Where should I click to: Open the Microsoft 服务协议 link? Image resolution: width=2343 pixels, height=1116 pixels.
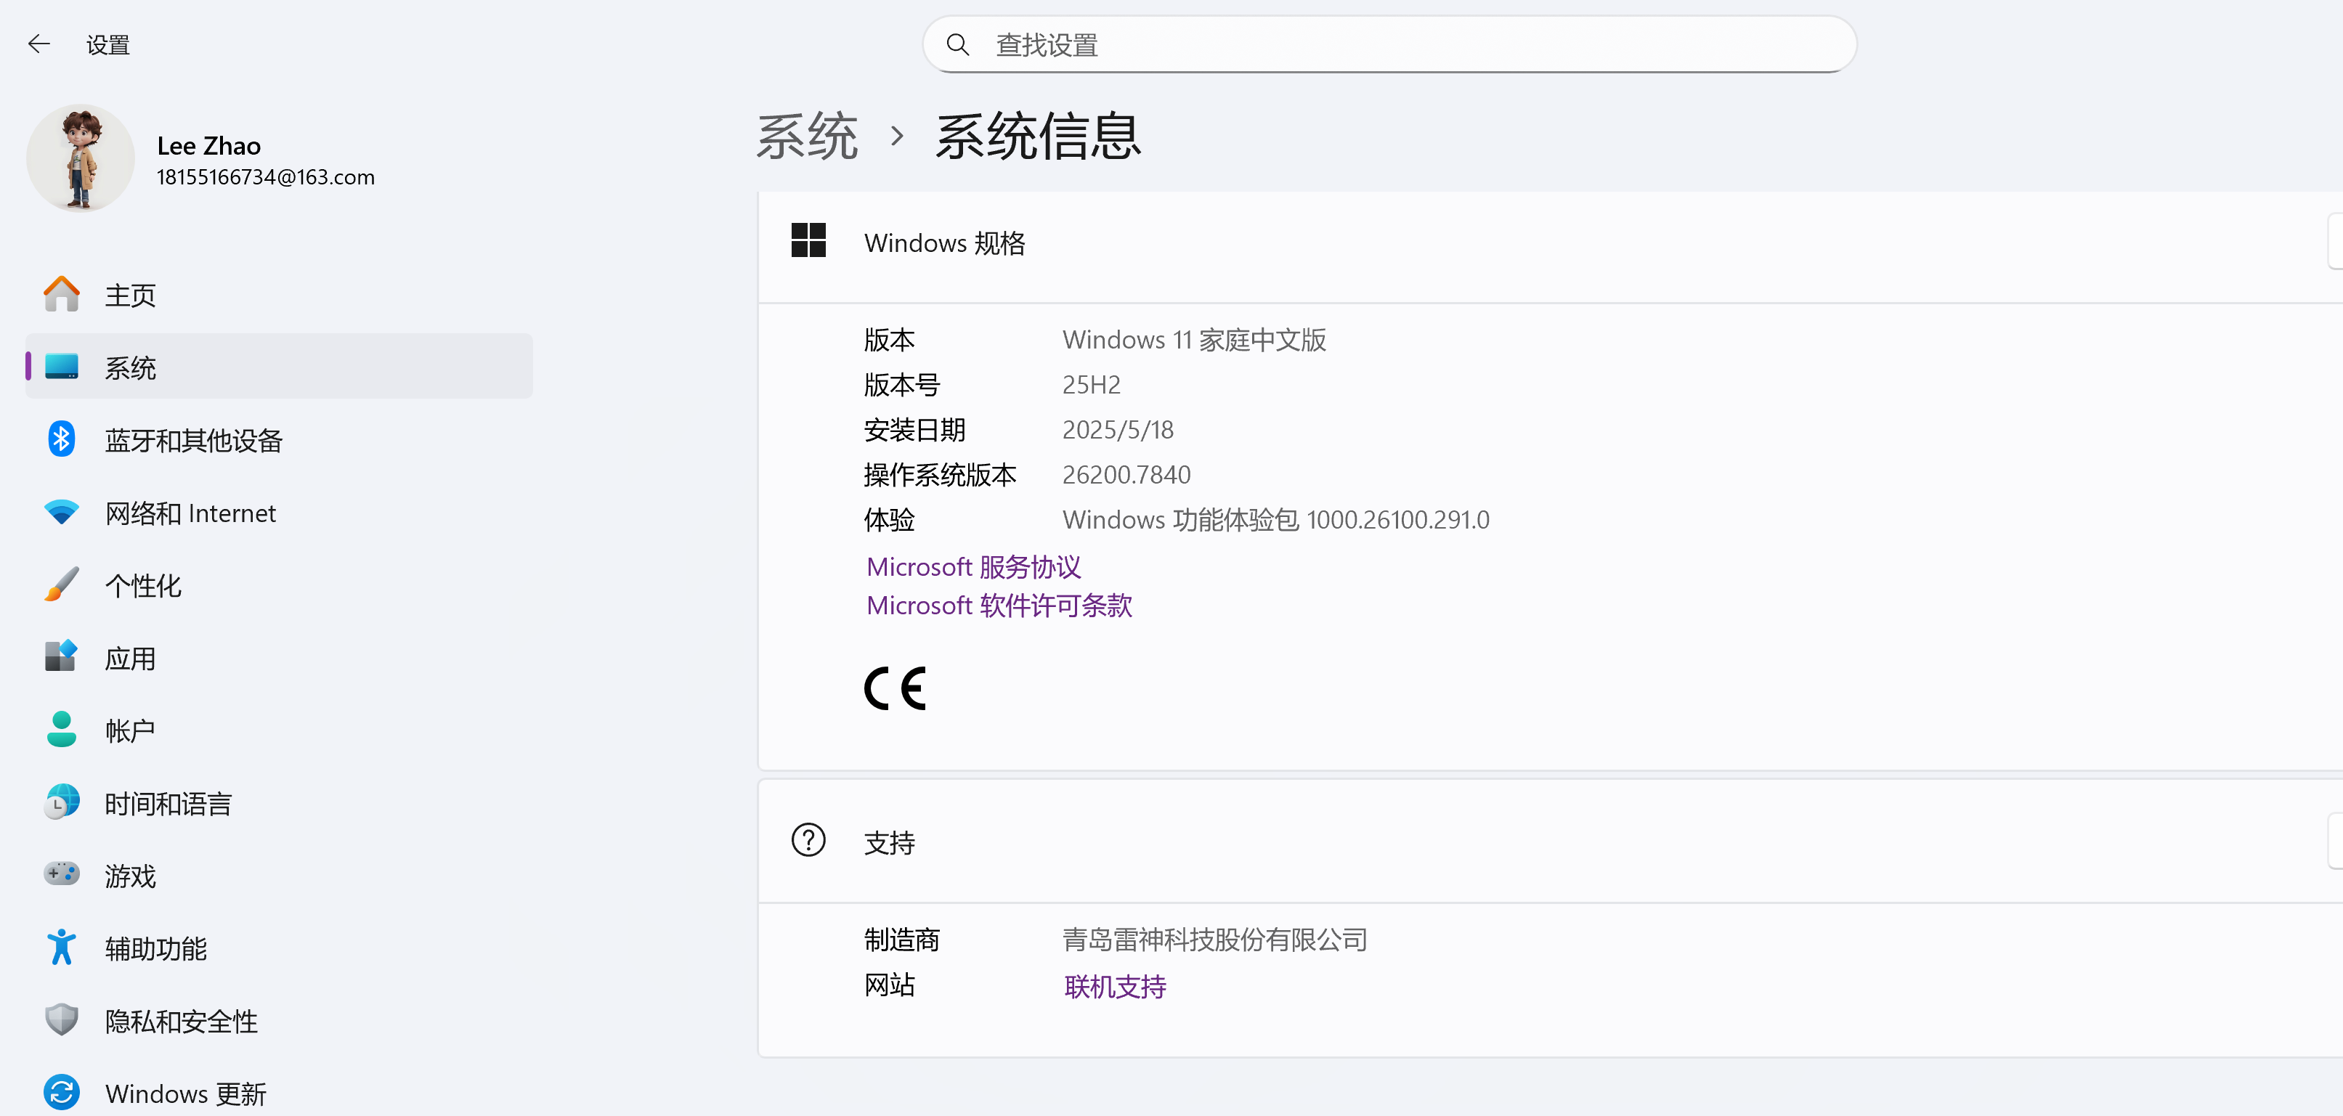click(x=972, y=566)
